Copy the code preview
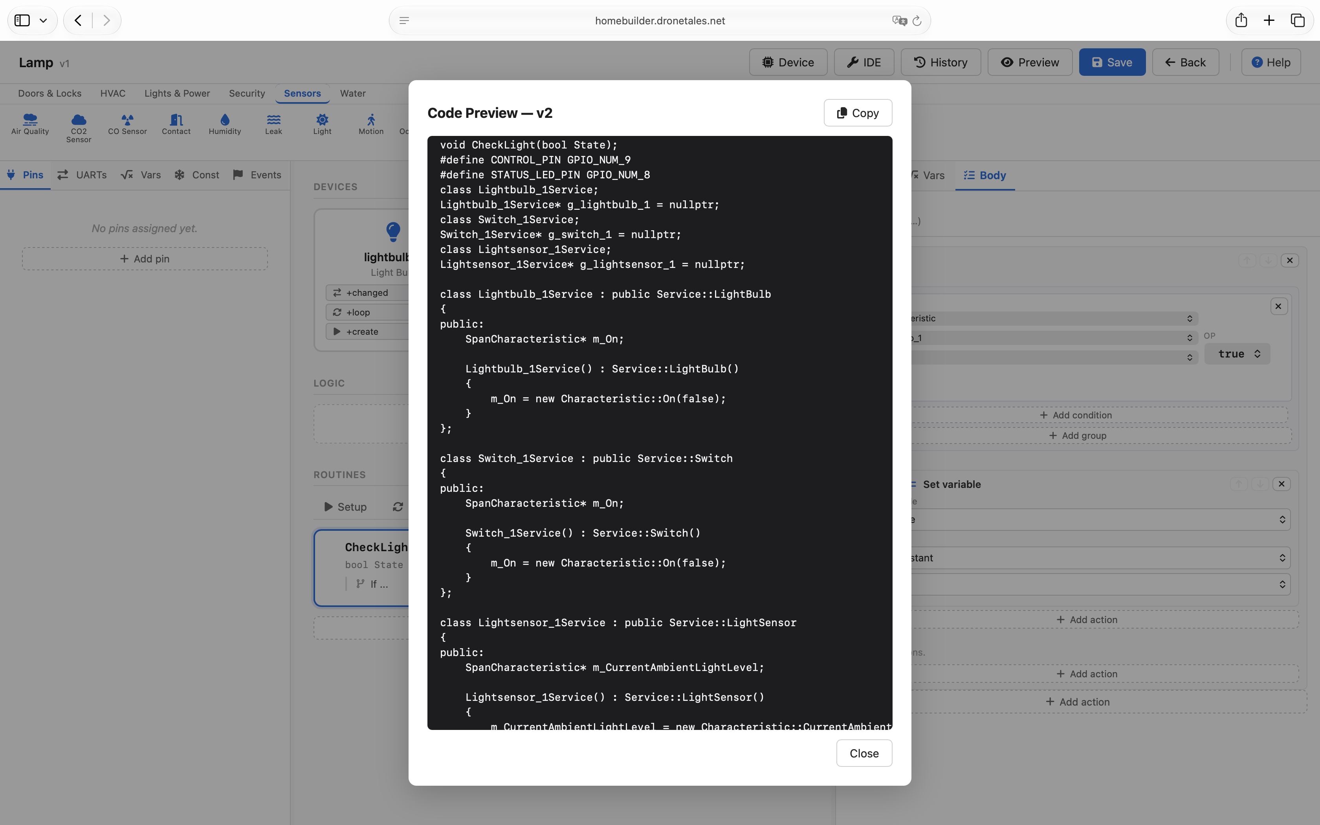 pyautogui.click(x=858, y=113)
